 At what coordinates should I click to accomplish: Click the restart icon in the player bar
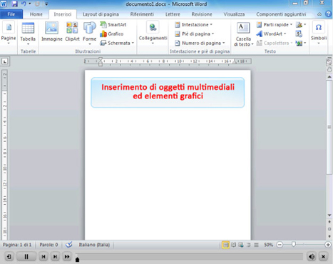click(x=9, y=256)
